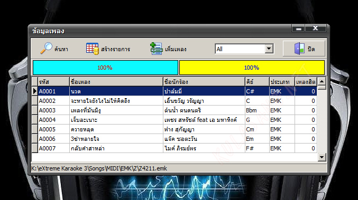This screenshot has width=358, height=200.
Task: Click artist name ไมค์ ภิรมย์พร
Action: click(180, 148)
